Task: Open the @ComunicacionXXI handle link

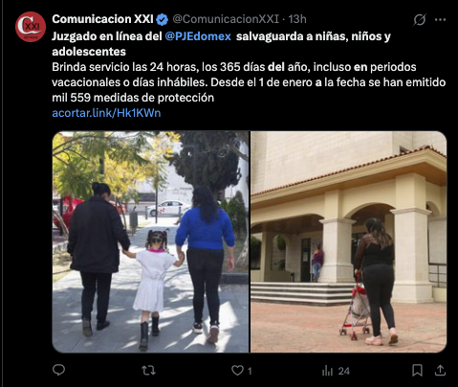Action: pos(226,19)
